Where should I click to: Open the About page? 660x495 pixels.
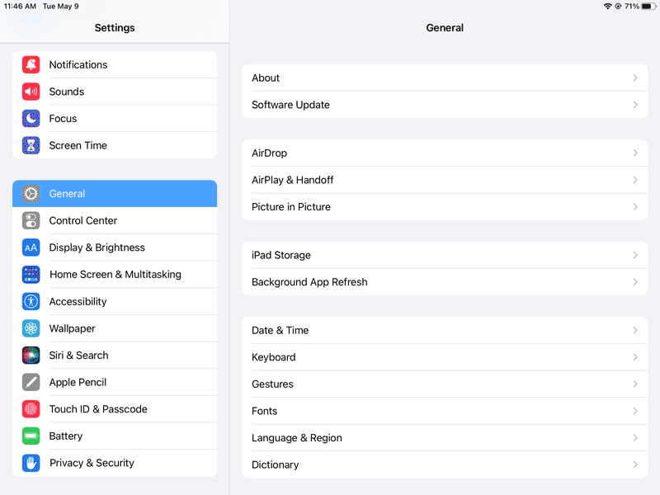445,78
